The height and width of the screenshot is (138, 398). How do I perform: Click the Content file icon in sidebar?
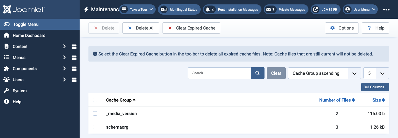pos(7,46)
